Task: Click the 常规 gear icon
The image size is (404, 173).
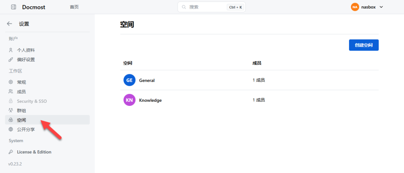Action: 11,82
